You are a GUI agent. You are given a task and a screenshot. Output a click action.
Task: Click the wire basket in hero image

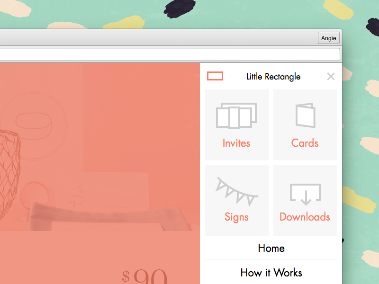[9, 174]
